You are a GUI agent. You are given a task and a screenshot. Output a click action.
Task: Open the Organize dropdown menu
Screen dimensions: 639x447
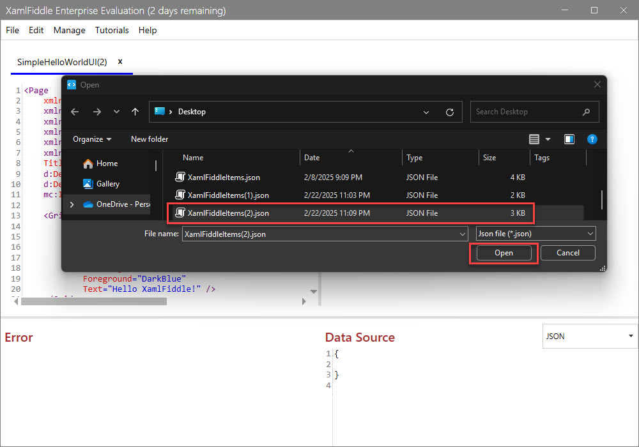(x=92, y=139)
